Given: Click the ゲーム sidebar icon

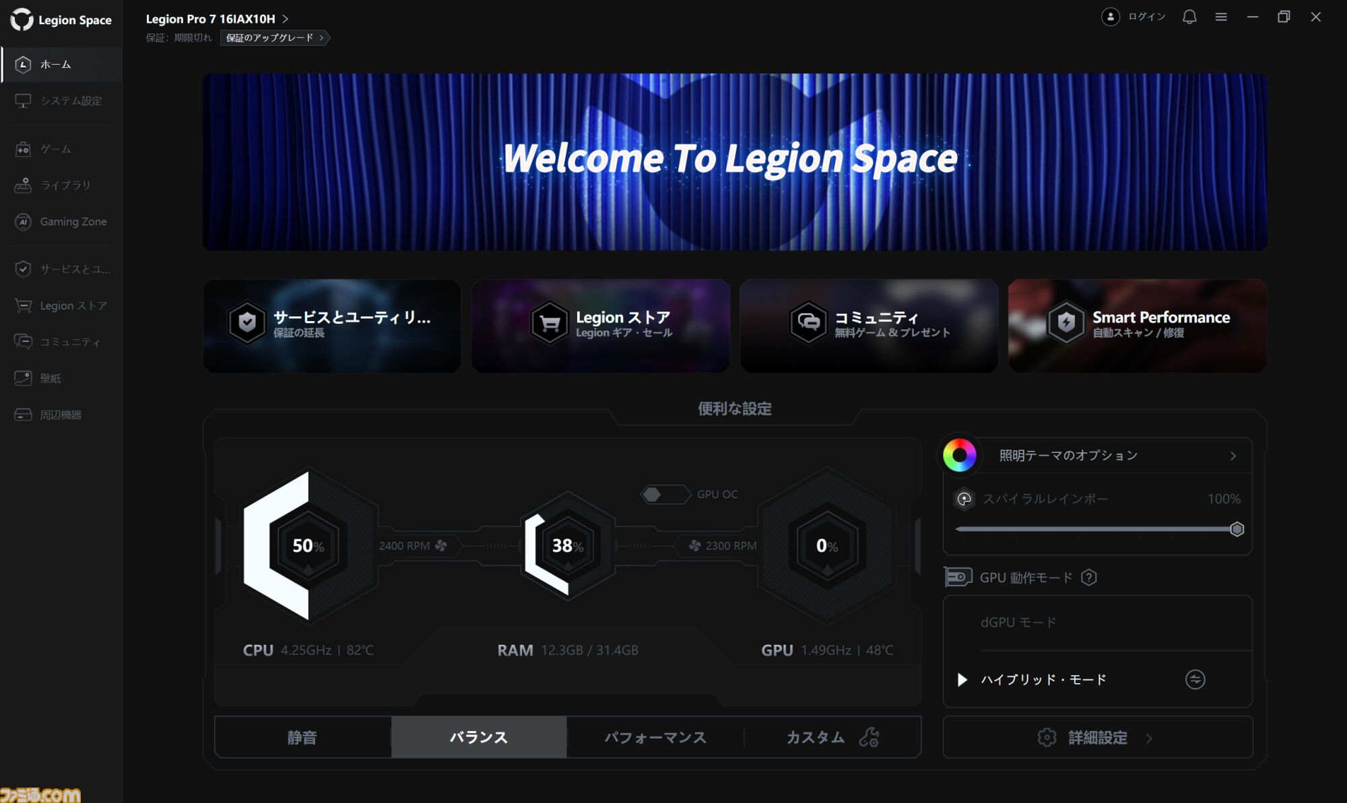Looking at the screenshot, I should pyautogui.click(x=23, y=149).
